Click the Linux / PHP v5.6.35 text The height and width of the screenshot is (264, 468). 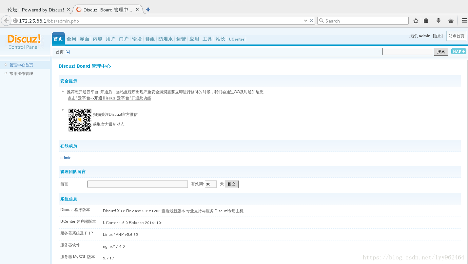(x=120, y=235)
